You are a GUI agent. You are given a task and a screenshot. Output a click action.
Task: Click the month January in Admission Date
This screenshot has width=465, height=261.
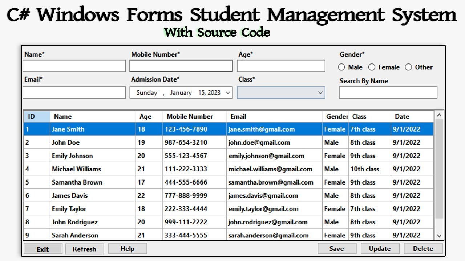pyautogui.click(x=181, y=93)
